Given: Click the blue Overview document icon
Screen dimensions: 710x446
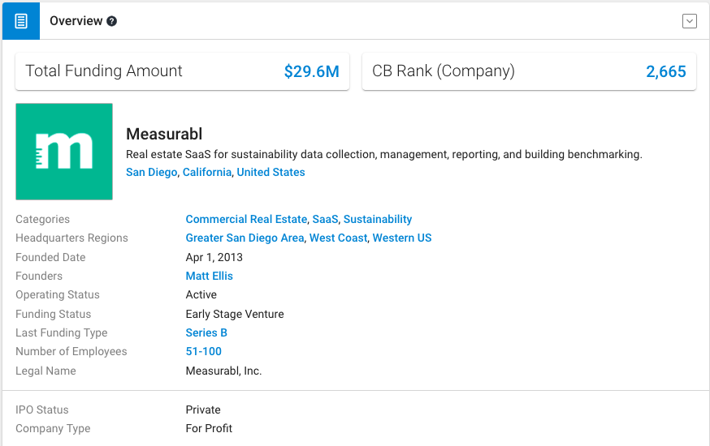Looking at the screenshot, I should click(x=21, y=21).
